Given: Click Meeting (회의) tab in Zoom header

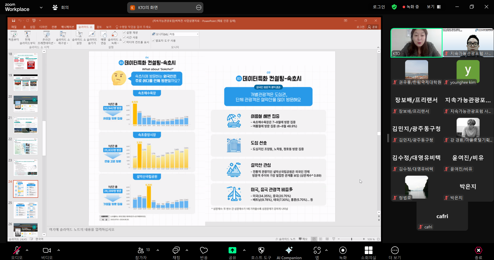Looking at the screenshot, I should [60, 7].
